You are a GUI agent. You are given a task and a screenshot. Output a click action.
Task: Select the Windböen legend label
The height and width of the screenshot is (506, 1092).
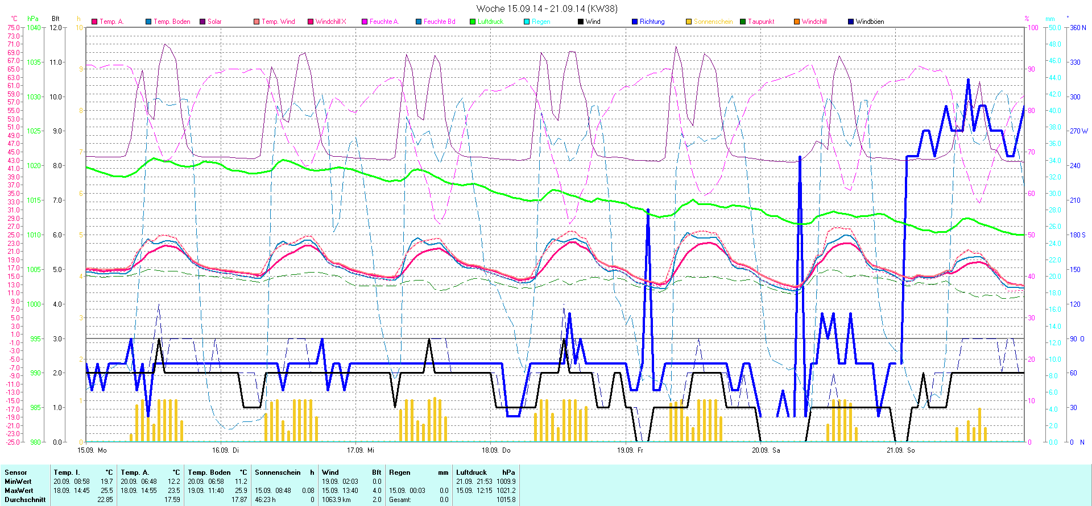[870, 22]
